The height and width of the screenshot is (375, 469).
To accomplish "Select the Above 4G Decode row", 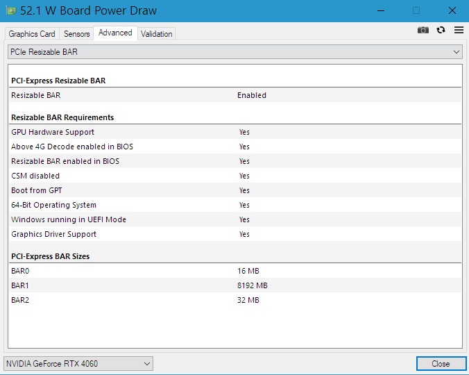I will [235, 147].
